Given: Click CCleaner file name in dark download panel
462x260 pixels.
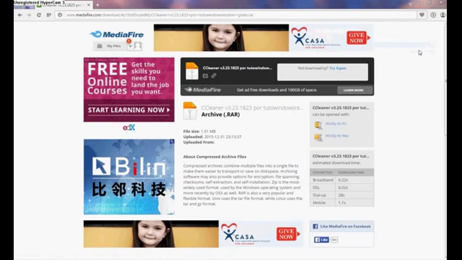Looking at the screenshot, I should click(x=237, y=68).
